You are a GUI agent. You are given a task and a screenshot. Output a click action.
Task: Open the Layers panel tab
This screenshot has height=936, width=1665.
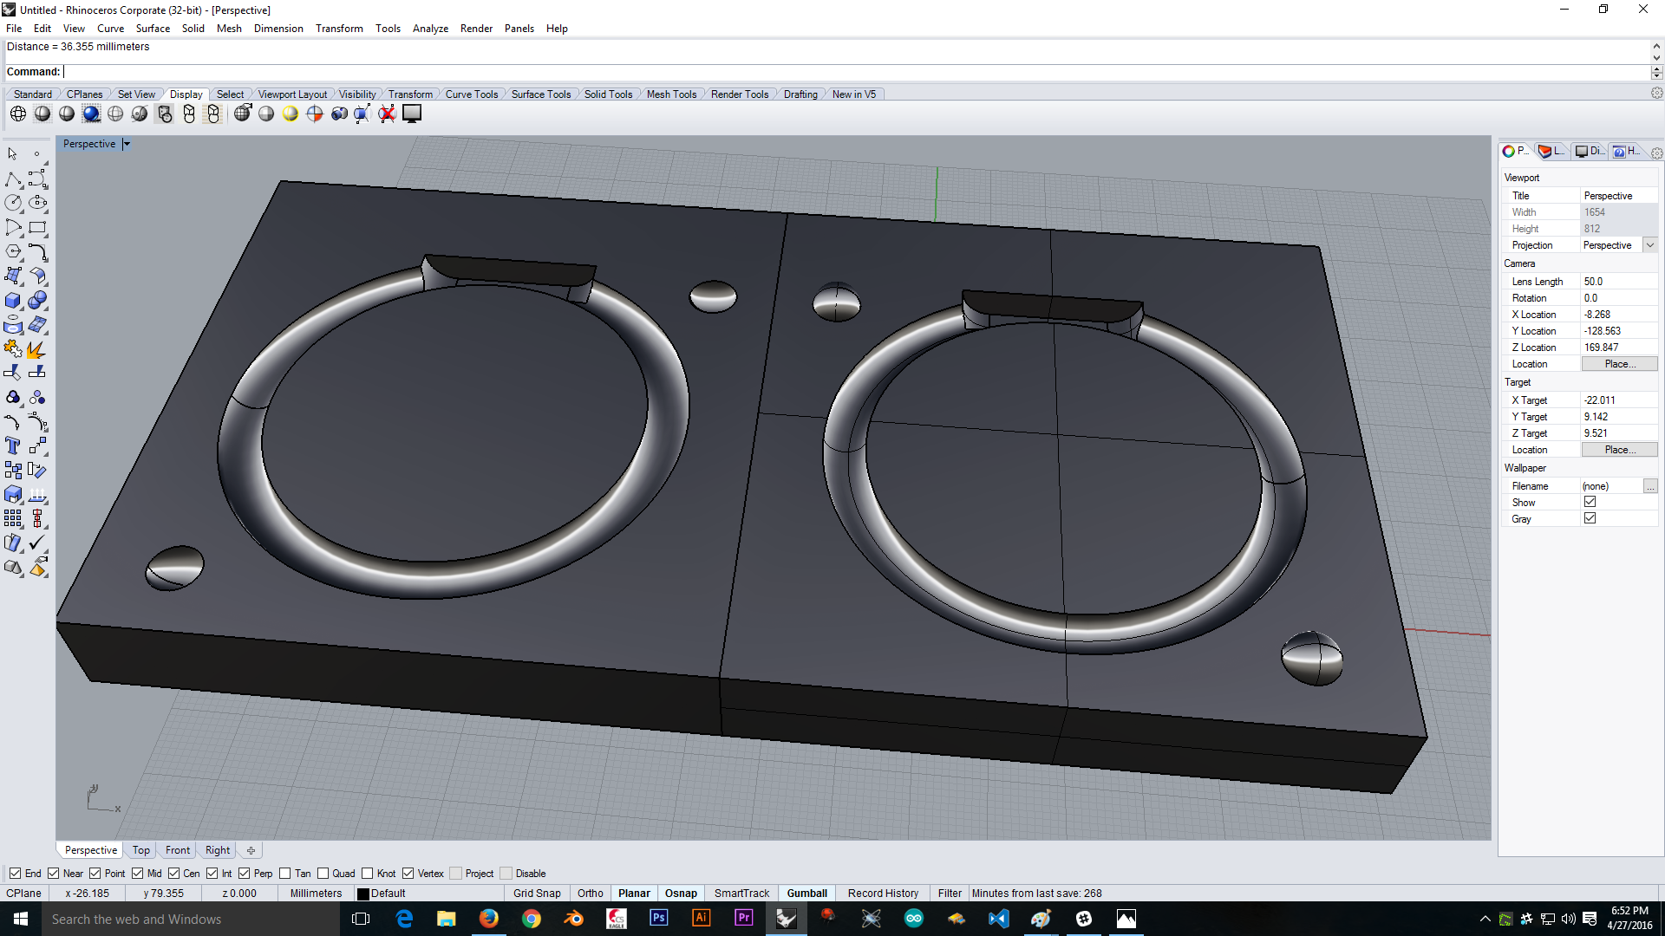(x=1551, y=151)
